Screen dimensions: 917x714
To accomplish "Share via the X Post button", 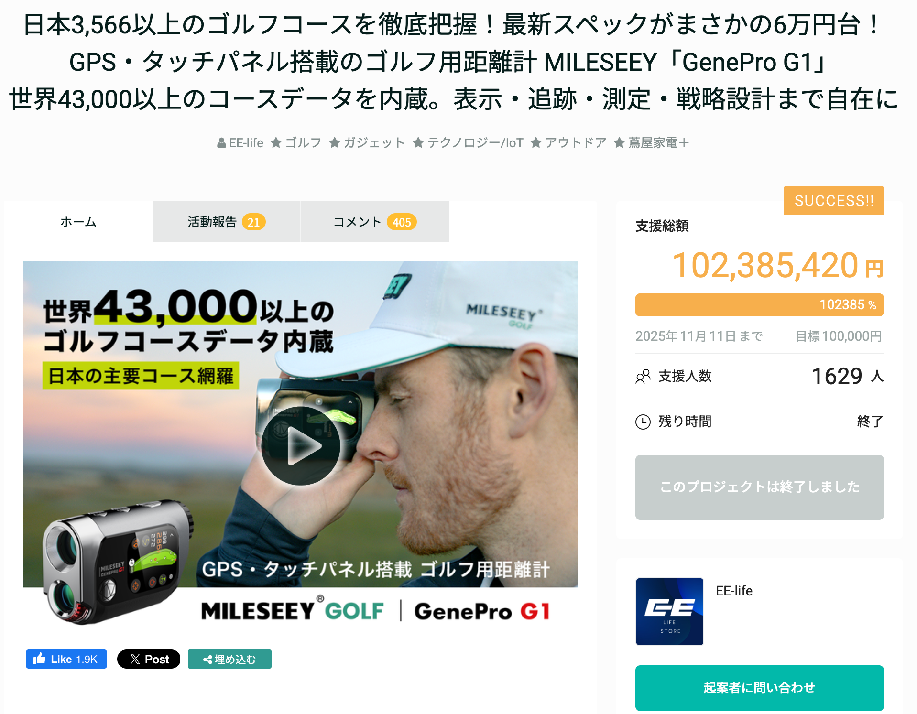I will (x=149, y=659).
